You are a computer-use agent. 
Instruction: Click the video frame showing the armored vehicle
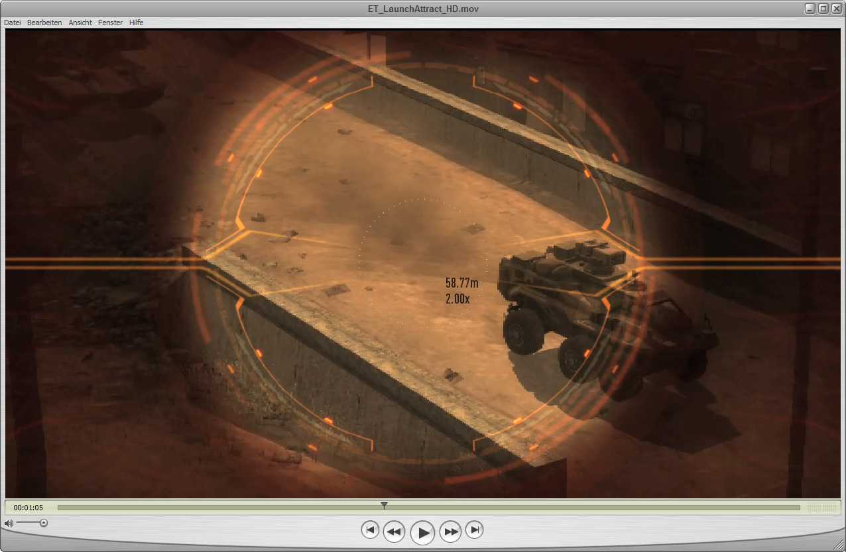coord(423,264)
